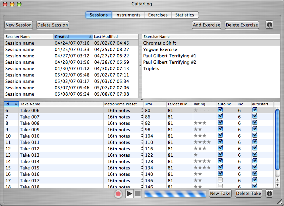Image resolution: width=284 pixels, height=206 pixels.
Task: Select Paul Gilbert Terrifying #1 exercise
Action: (x=211, y=56)
